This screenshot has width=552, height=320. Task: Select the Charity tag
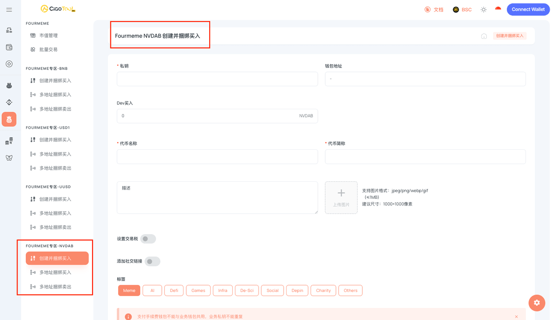[x=323, y=291]
